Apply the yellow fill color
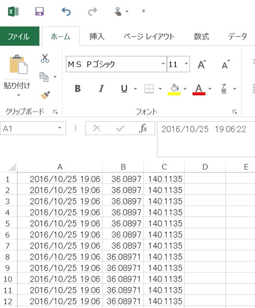This screenshot has width=255, height=308. (x=174, y=89)
